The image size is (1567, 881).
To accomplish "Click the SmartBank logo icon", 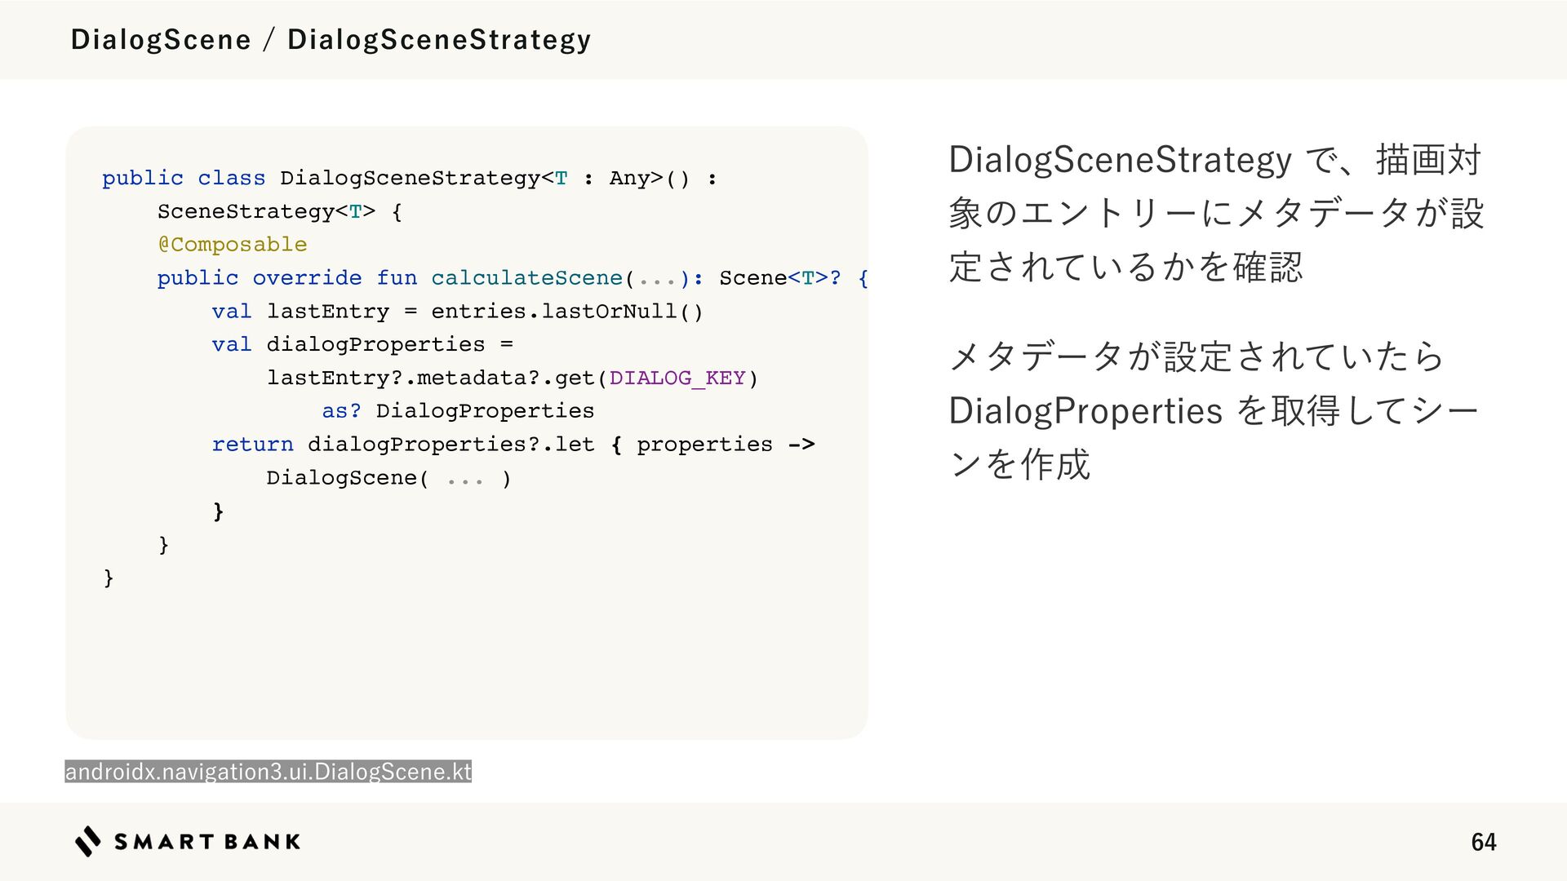I will [x=89, y=841].
